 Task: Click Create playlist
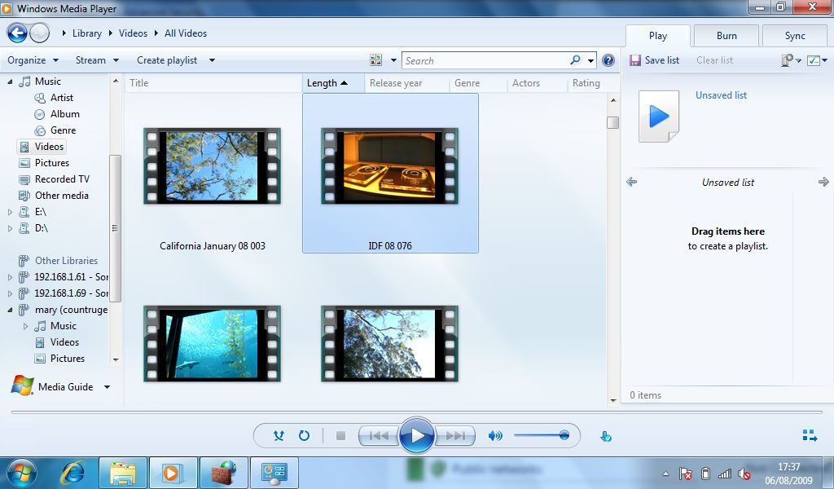click(166, 59)
